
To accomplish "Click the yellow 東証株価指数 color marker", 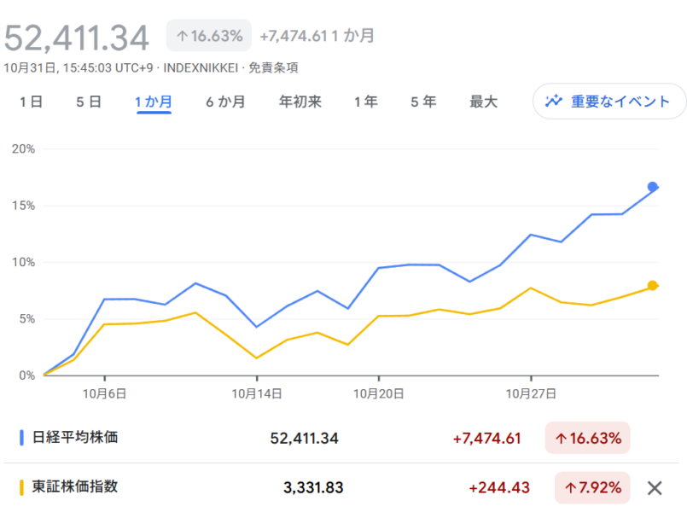I will [x=21, y=487].
